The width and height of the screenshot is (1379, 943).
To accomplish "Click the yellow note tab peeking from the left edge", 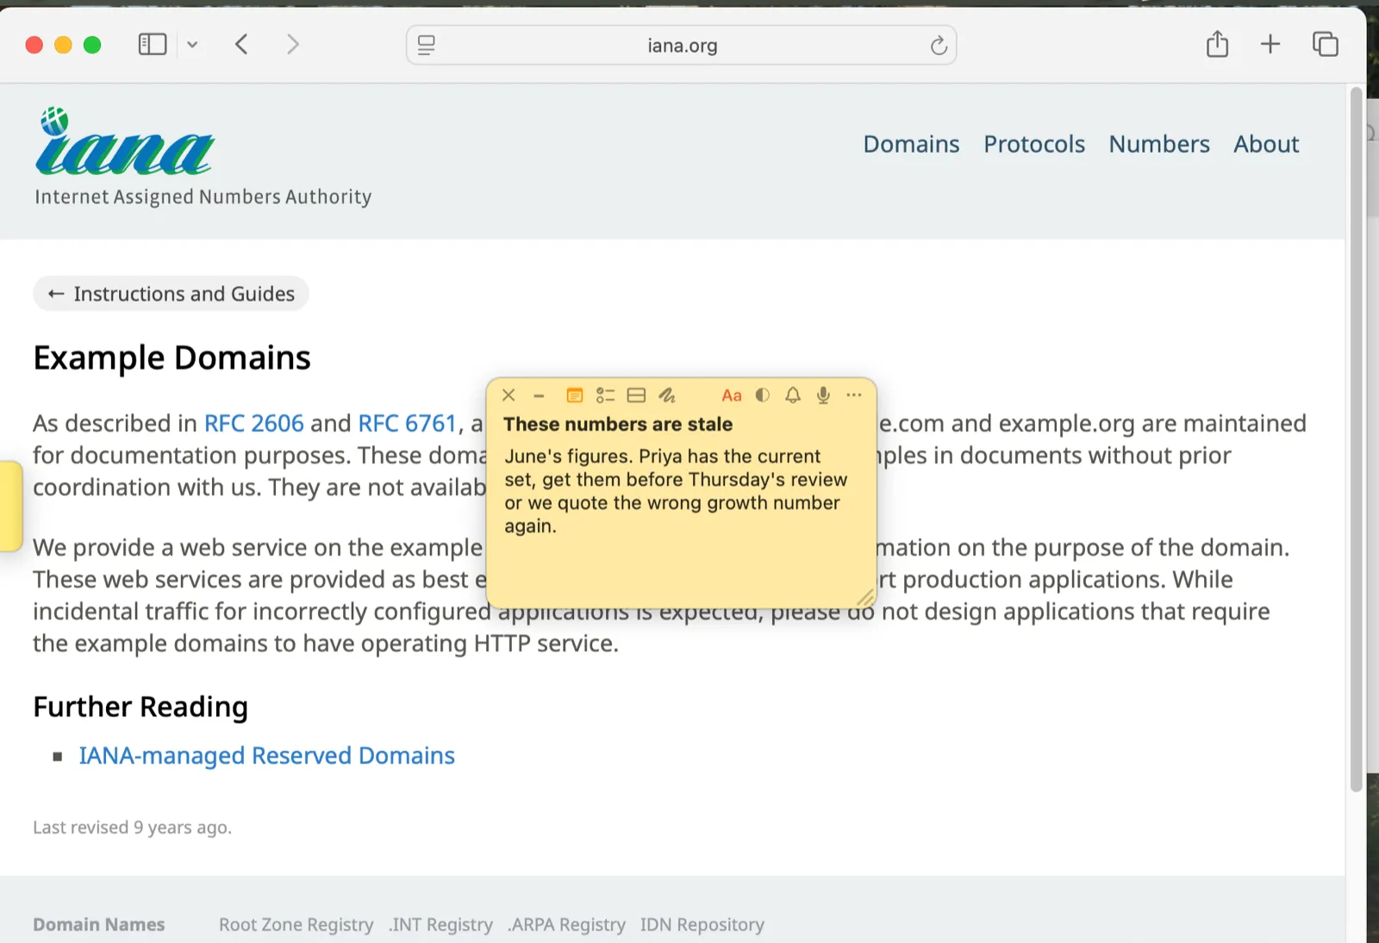I will (10, 507).
